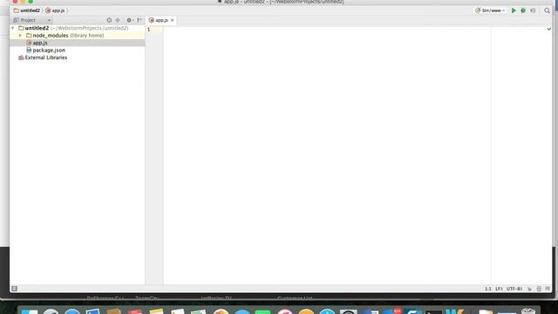Open the bin/www run configuration dropdown
Viewport: 558px width, 314px height.
tap(490, 10)
